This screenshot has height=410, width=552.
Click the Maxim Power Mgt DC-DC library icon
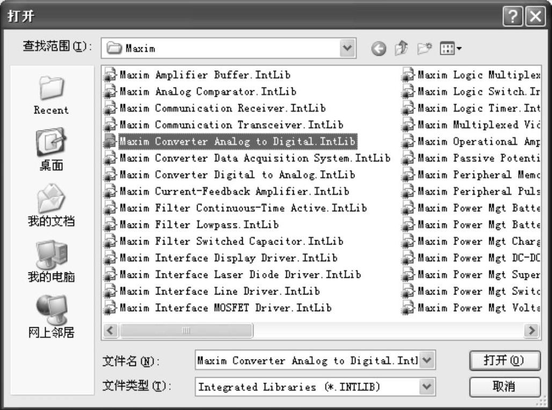[408, 258]
